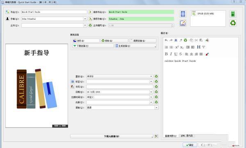Undo in the description editor
The height and width of the screenshot is (148, 246).
[x=166, y=40]
